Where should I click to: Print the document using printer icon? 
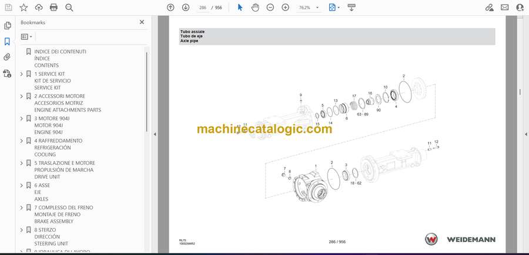pyautogui.click(x=54, y=8)
